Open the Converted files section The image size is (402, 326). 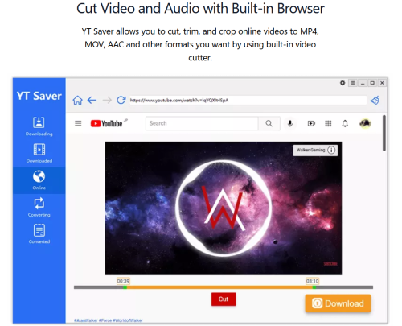tap(39, 234)
